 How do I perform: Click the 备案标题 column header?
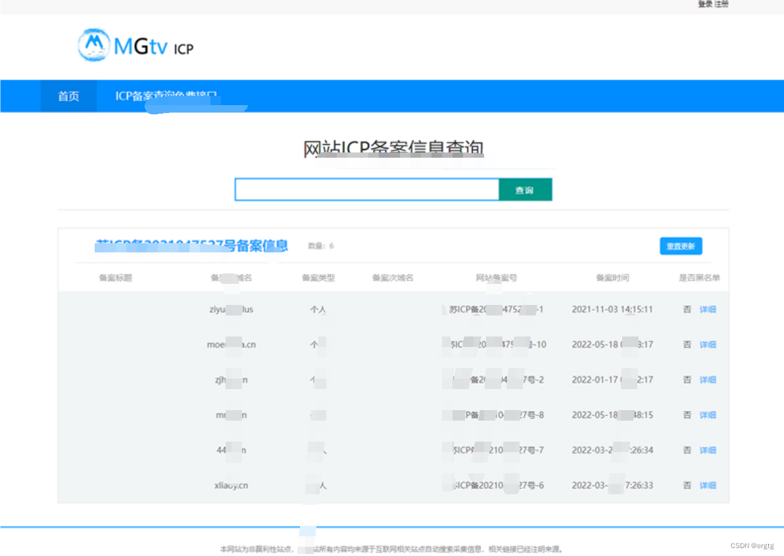click(116, 278)
